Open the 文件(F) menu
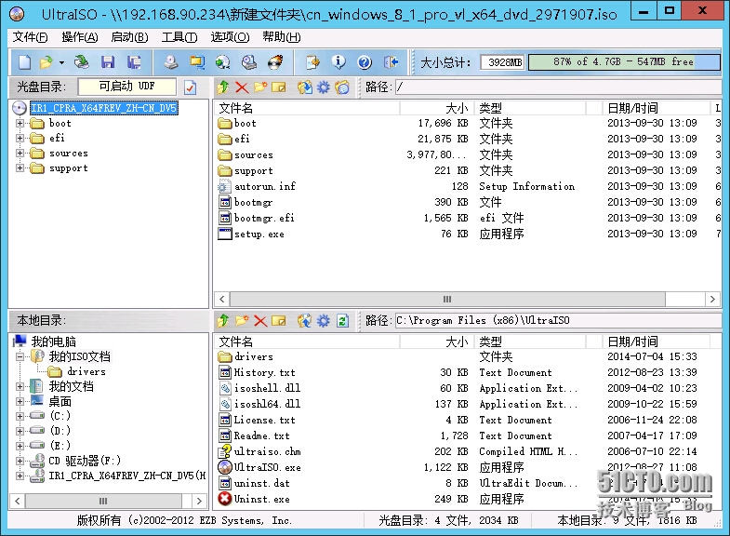The image size is (730, 536). click(30, 37)
